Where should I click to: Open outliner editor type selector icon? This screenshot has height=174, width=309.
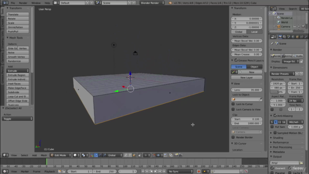coord(273,9)
